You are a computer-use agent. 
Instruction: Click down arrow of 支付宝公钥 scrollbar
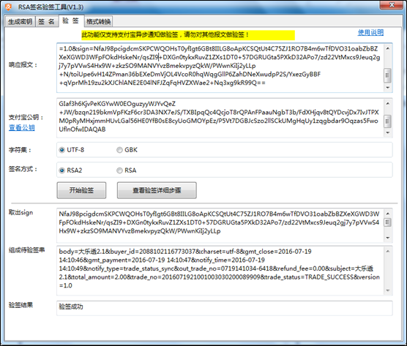click(387, 133)
